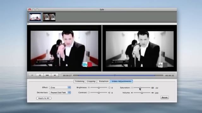Reset the video adjustments
The height and width of the screenshot is (113, 202).
pyautogui.click(x=164, y=97)
